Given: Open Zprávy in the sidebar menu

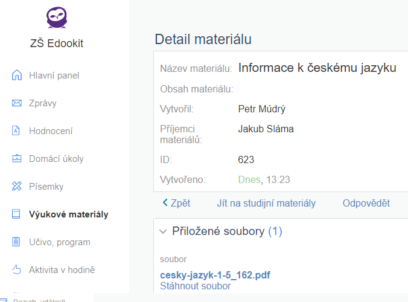Looking at the screenshot, I should click(x=43, y=103).
